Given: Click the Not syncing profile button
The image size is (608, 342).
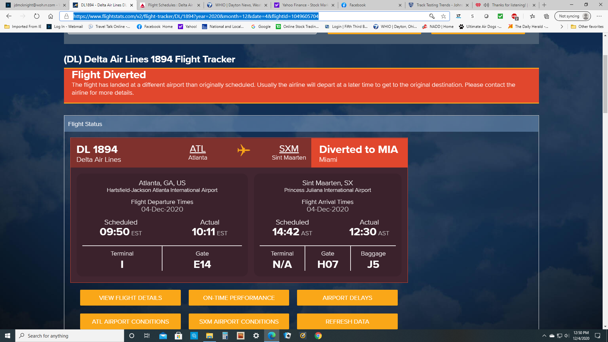Looking at the screenshot, I should coord(573,16).
